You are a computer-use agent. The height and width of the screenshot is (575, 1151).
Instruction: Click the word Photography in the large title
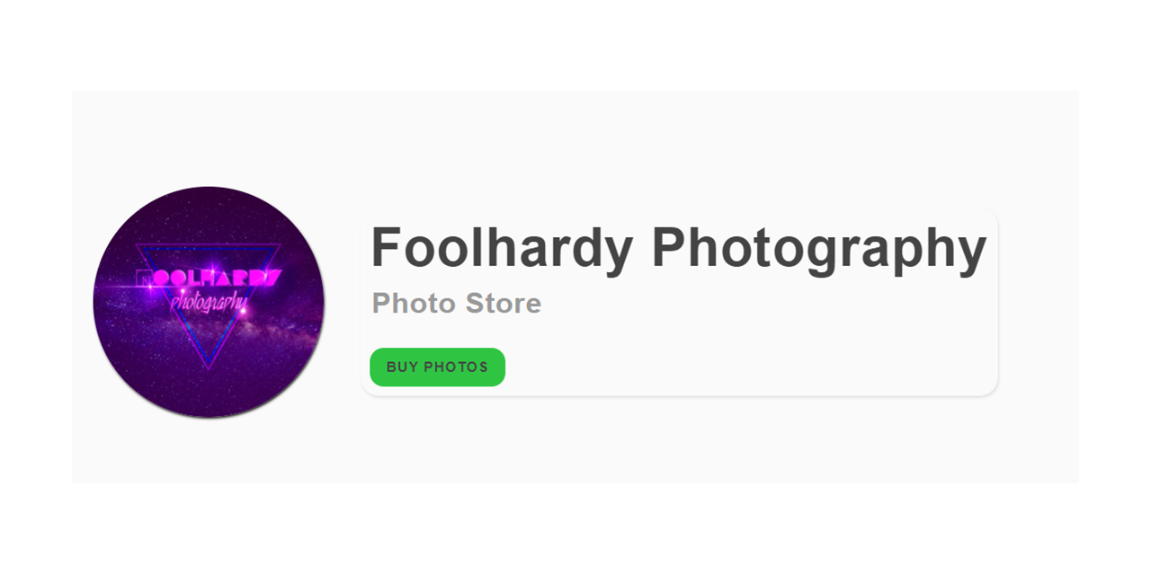click(x=819, y=247)
